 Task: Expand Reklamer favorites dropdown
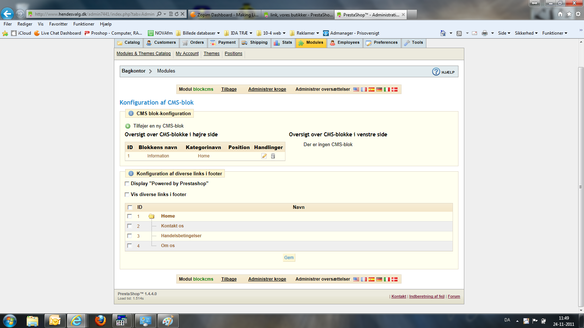coord(318,33)
